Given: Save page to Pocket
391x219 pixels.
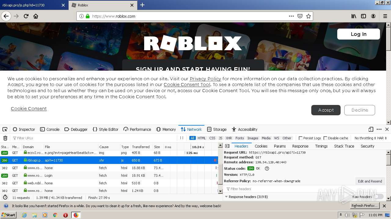Looking at the screenshot, I should click(300, 16).
